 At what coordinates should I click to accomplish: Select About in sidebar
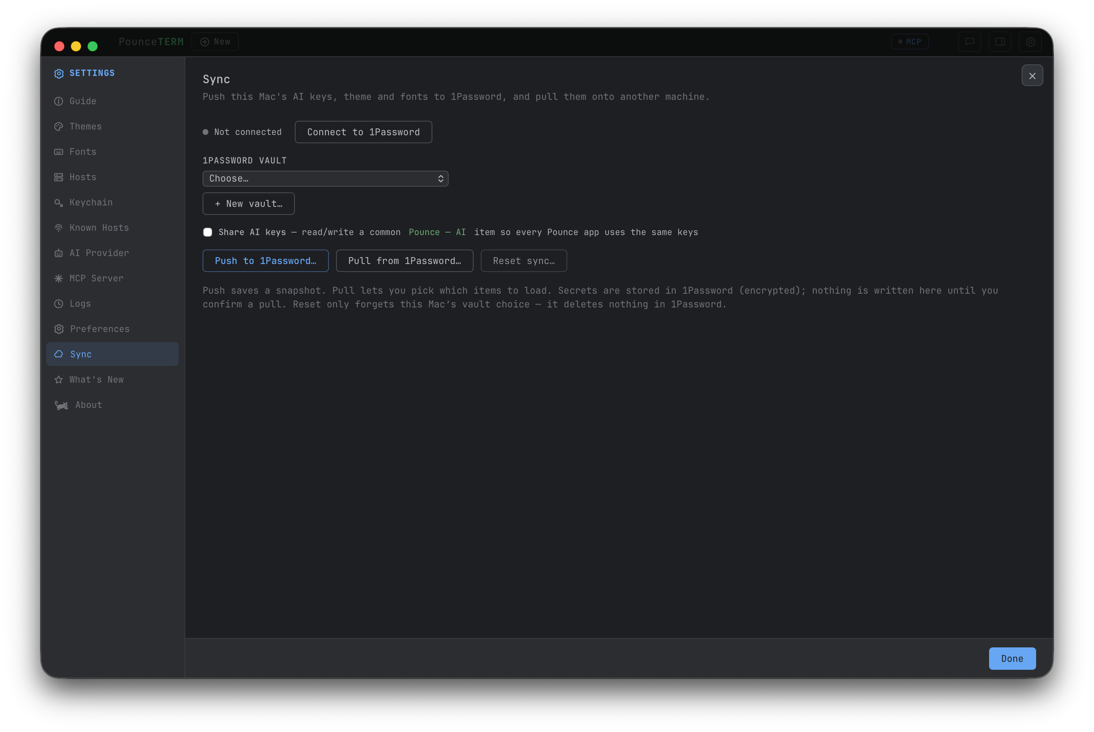[113, 405]
